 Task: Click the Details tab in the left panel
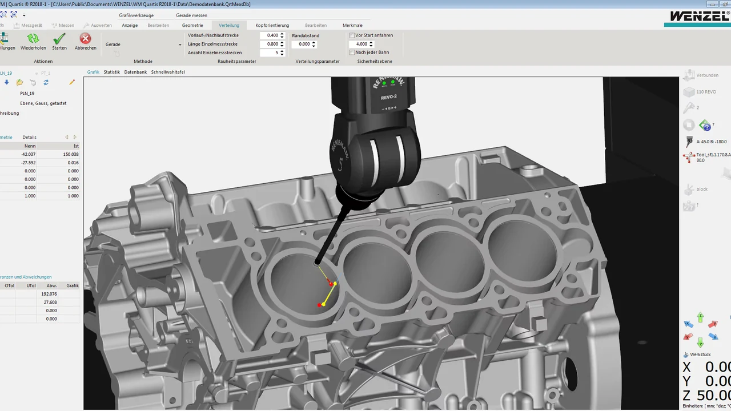point(29,137)
